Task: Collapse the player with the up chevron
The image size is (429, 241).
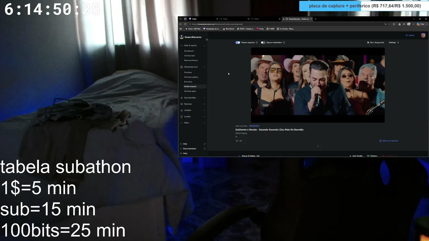Action: click(x=318, y=146)
